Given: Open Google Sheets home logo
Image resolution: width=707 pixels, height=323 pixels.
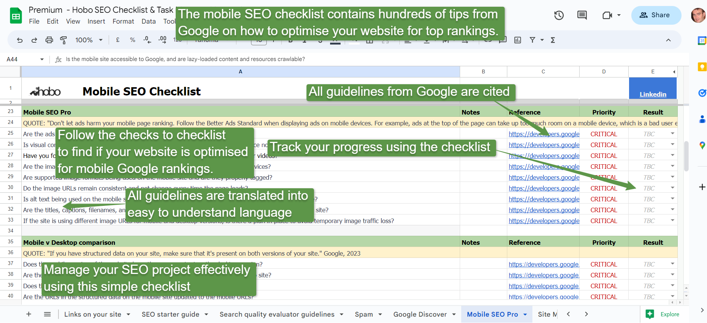Looking at the screenshot, I should click(x=16, y=16).
